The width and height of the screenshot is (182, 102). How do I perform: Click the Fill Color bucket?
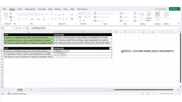coord(38,19)
